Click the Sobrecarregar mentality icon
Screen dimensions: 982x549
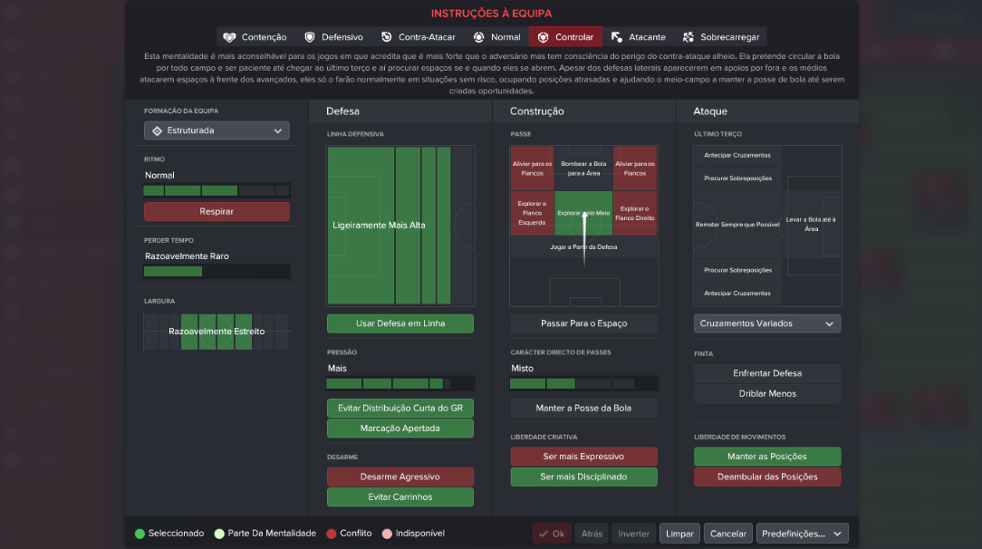[688, 37]
